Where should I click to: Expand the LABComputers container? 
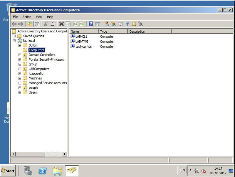[19, 69]
